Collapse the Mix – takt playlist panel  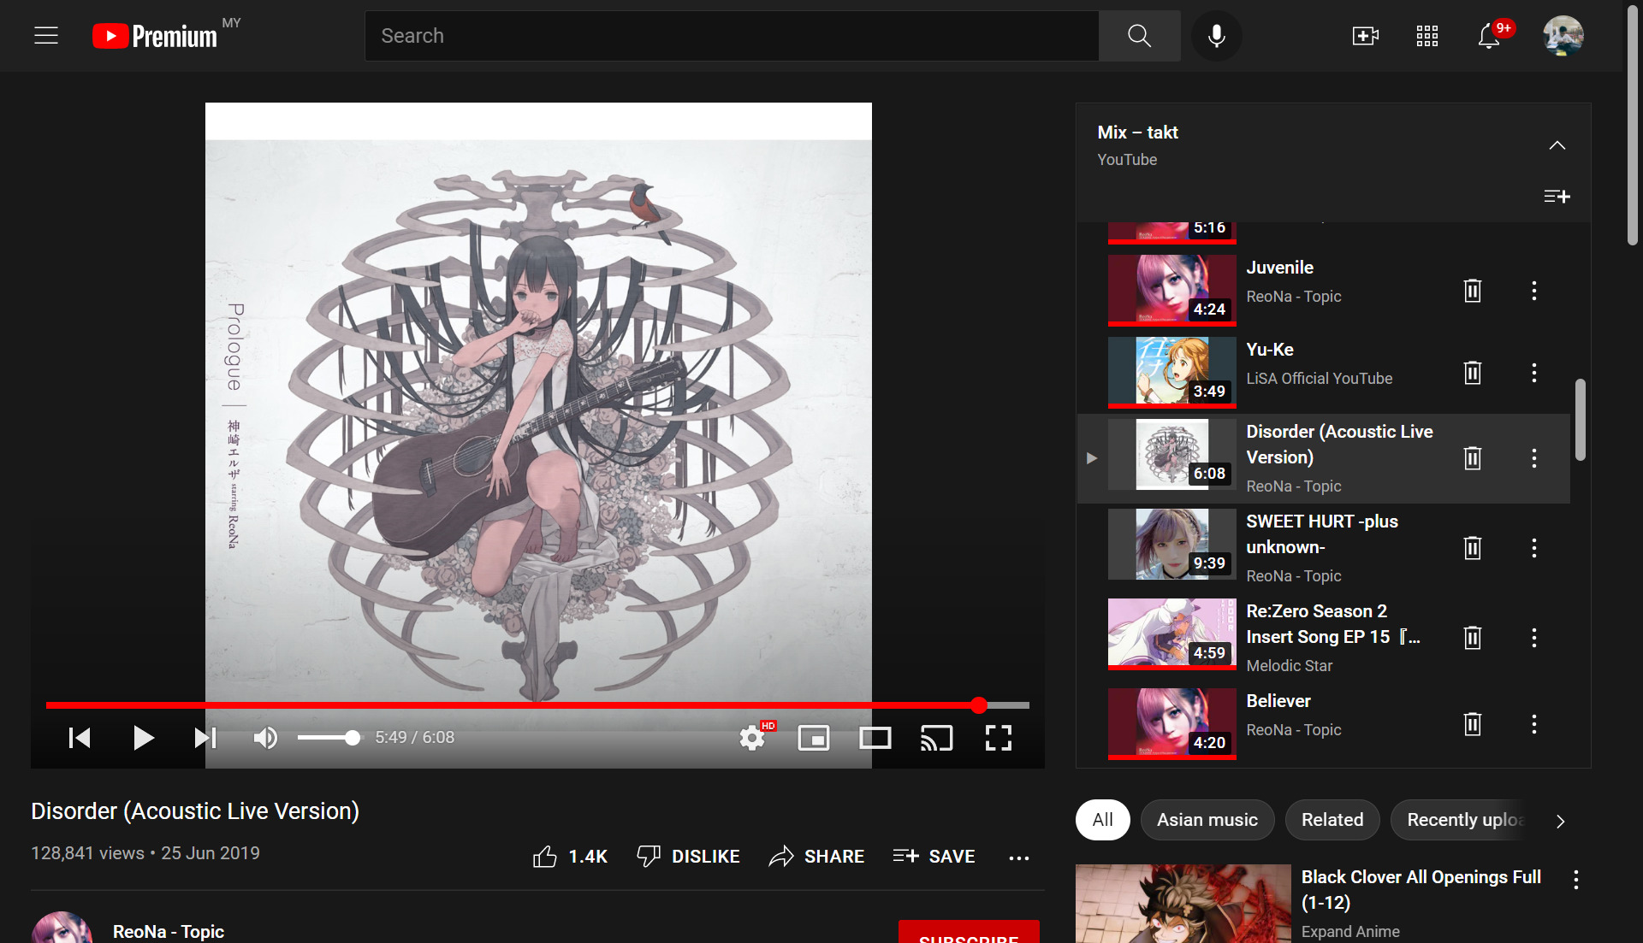tap(1557, 145)
